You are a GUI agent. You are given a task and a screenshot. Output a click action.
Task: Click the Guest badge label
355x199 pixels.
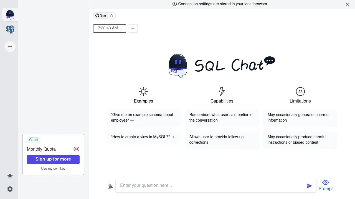pos(34,140)
